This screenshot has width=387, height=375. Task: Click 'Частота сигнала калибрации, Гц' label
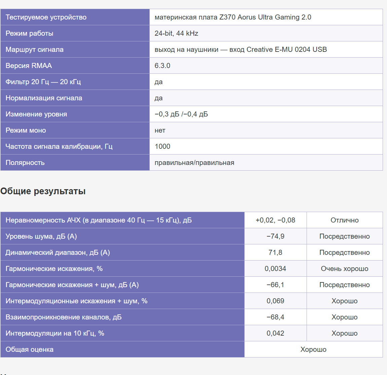tap(59, 146)
